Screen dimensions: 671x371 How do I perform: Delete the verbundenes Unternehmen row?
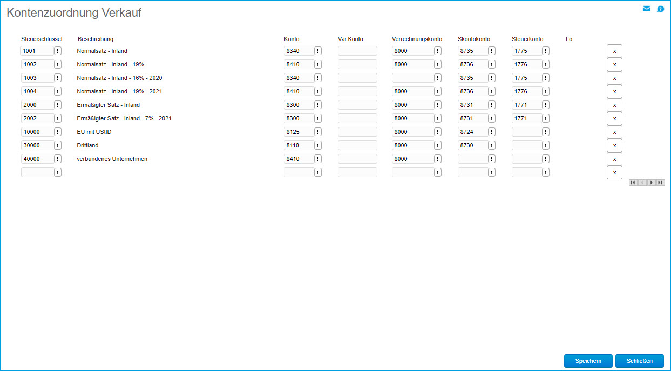[x=614, y=159]
